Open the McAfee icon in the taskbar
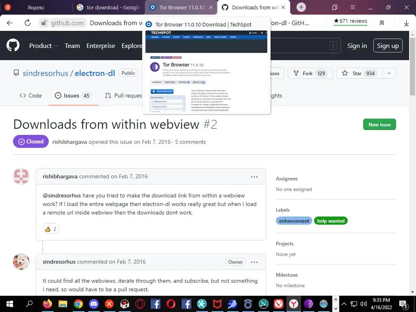The width and height of the screenshot is (416, 312). point(217,304)
